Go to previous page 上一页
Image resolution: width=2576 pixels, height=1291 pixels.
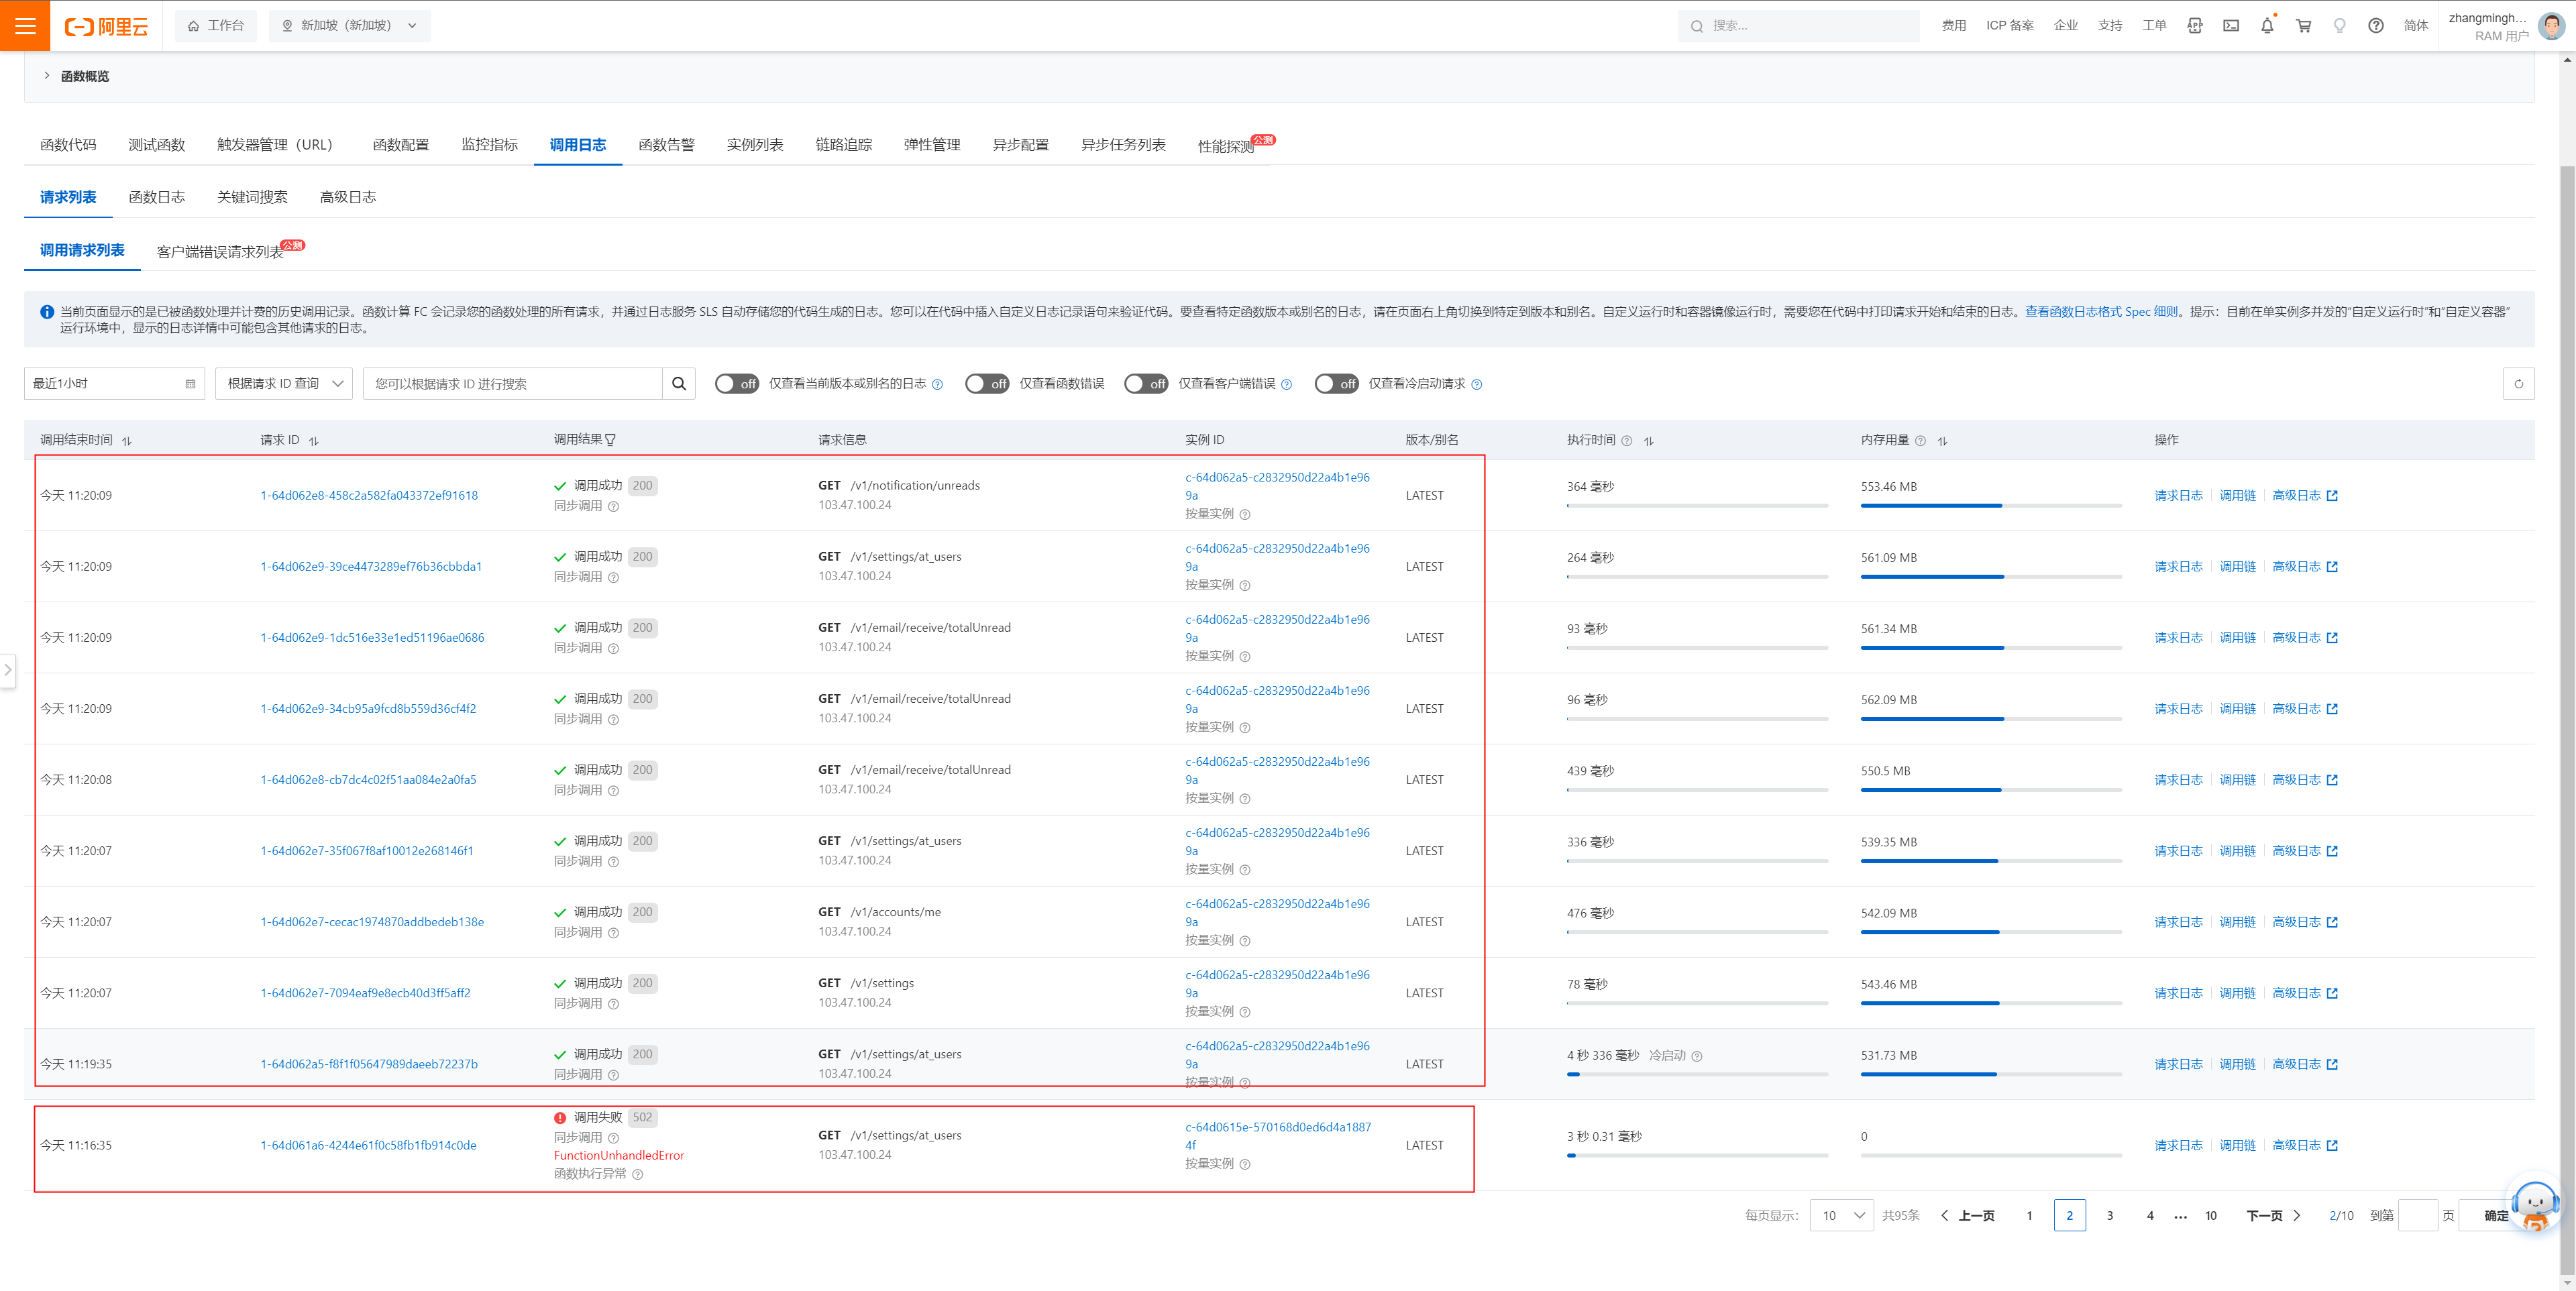coord(1968,1216)
